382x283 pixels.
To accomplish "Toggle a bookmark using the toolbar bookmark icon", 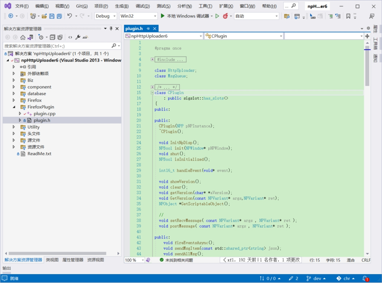I will [x=348, y=16].
